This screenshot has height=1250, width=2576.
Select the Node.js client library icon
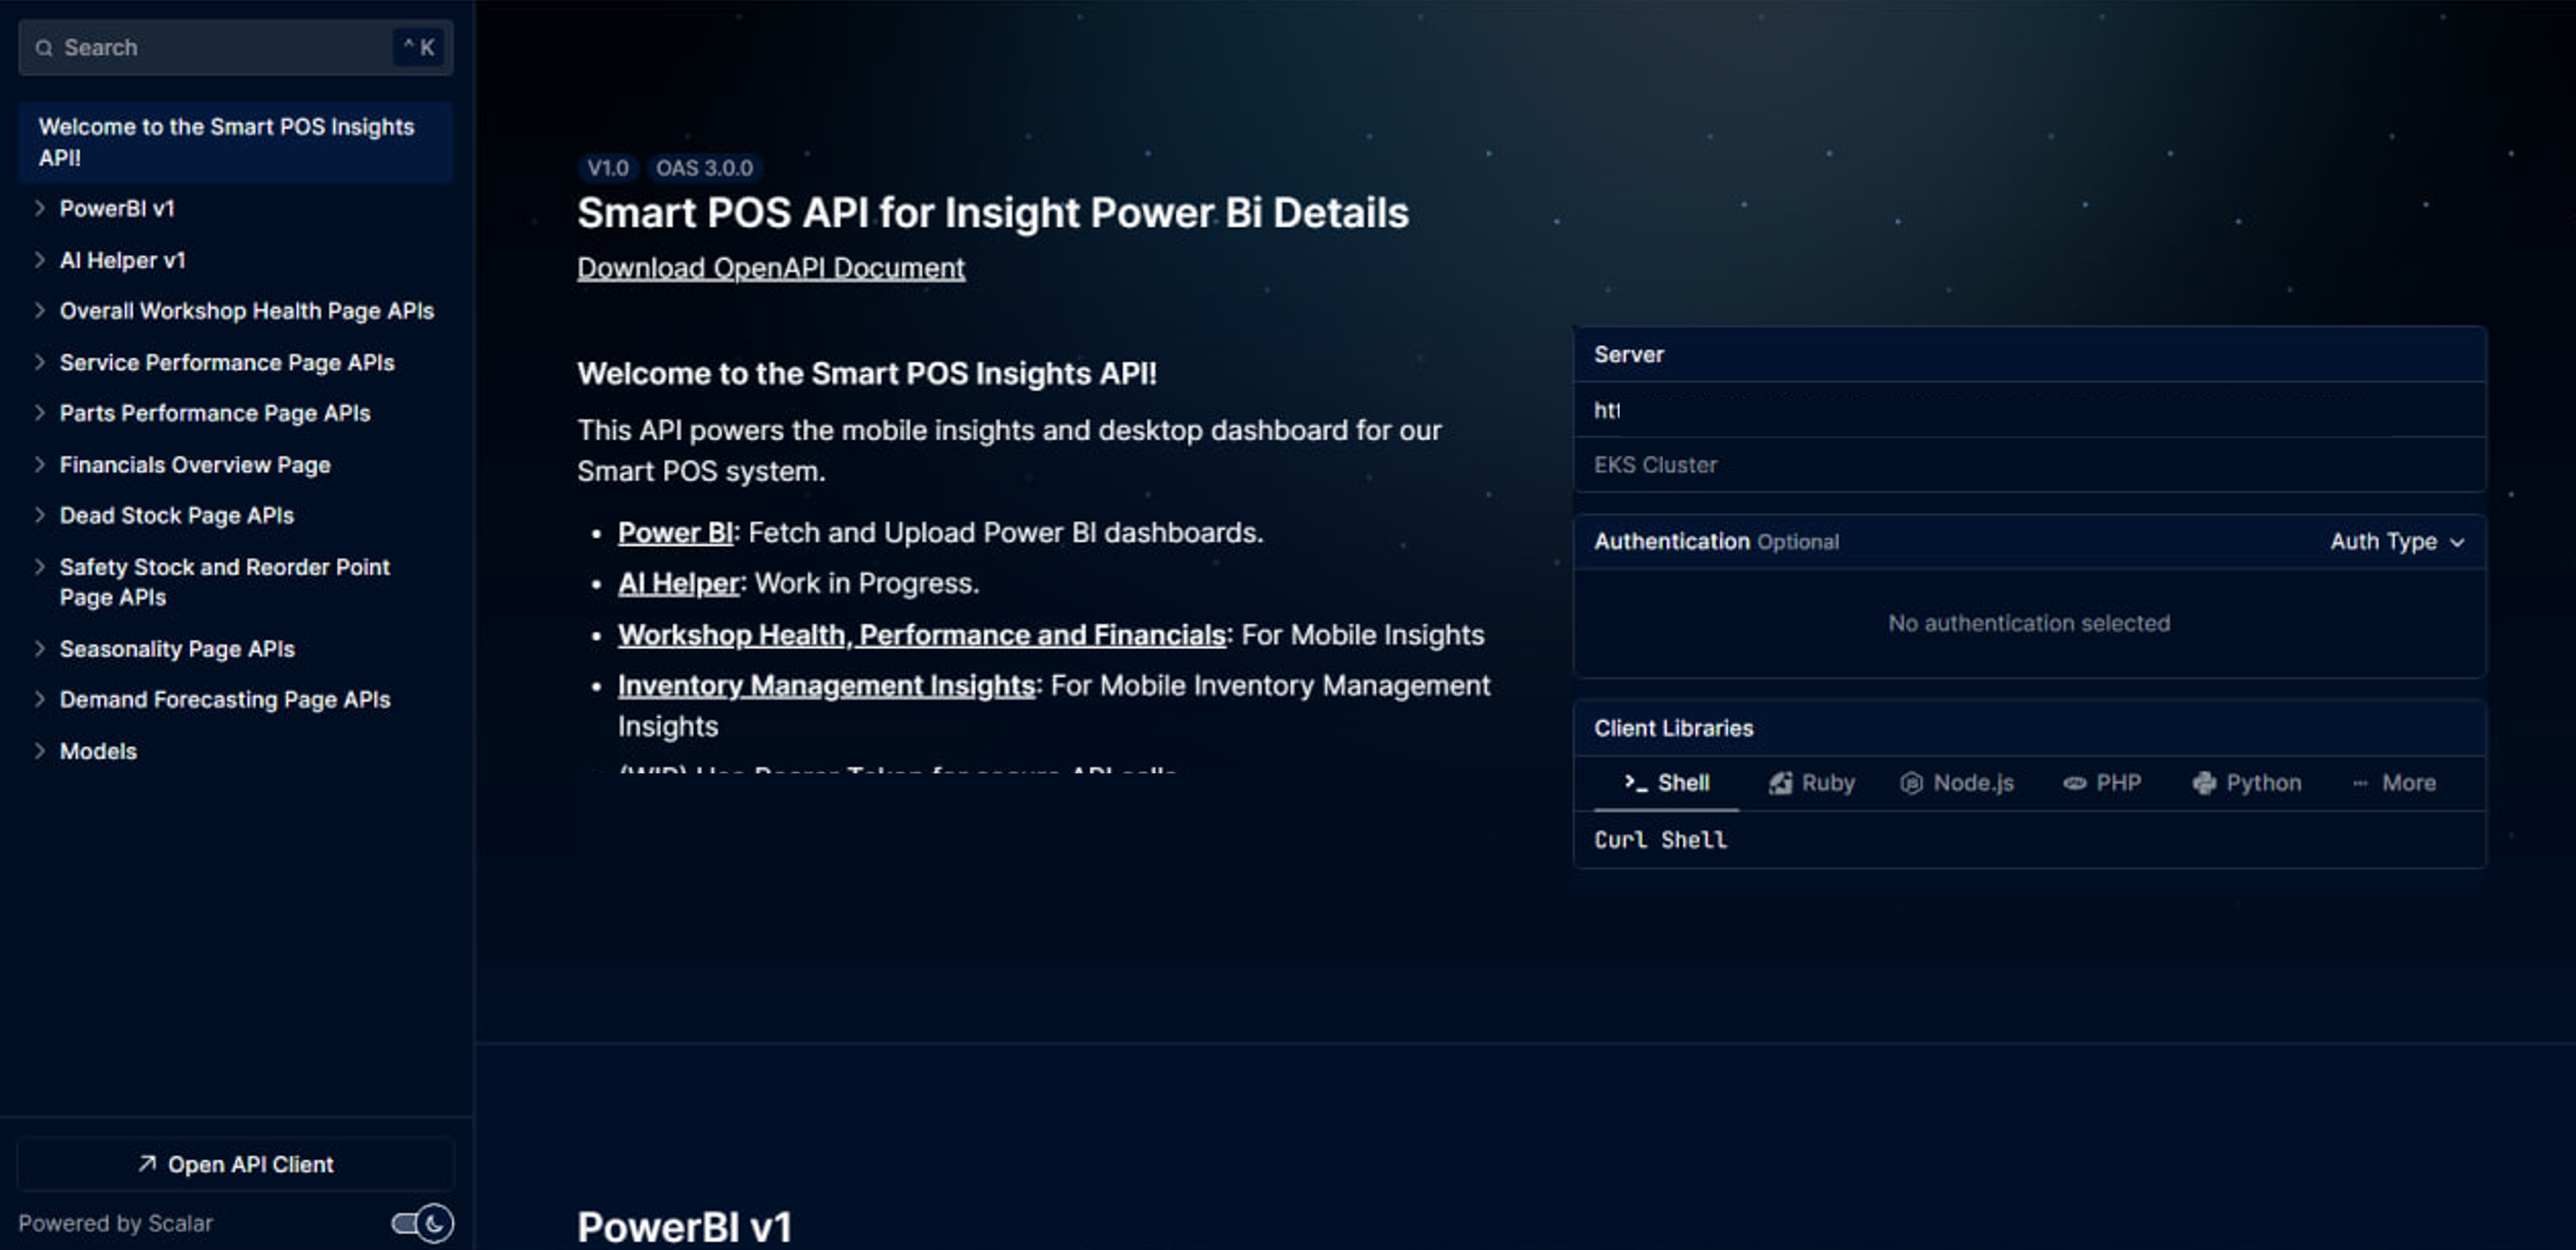1911,783
